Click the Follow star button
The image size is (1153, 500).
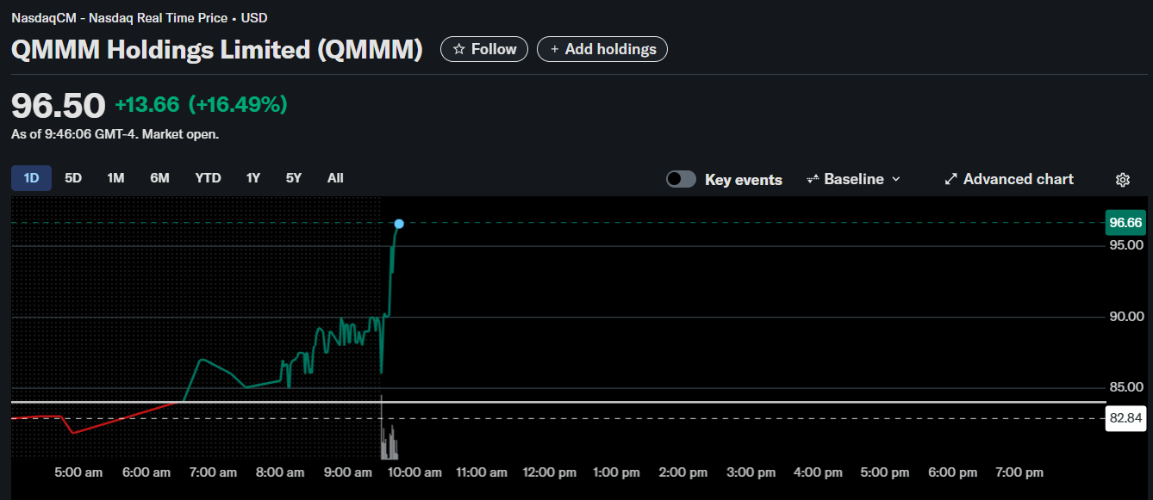click(x=484, y=49)
